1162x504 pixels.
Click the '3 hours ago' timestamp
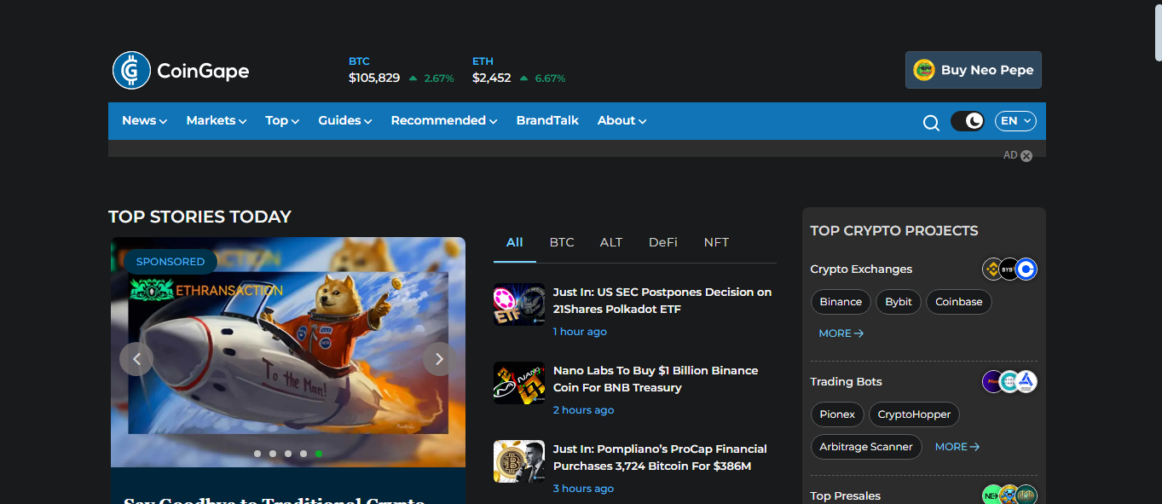[x=583, y=489]
